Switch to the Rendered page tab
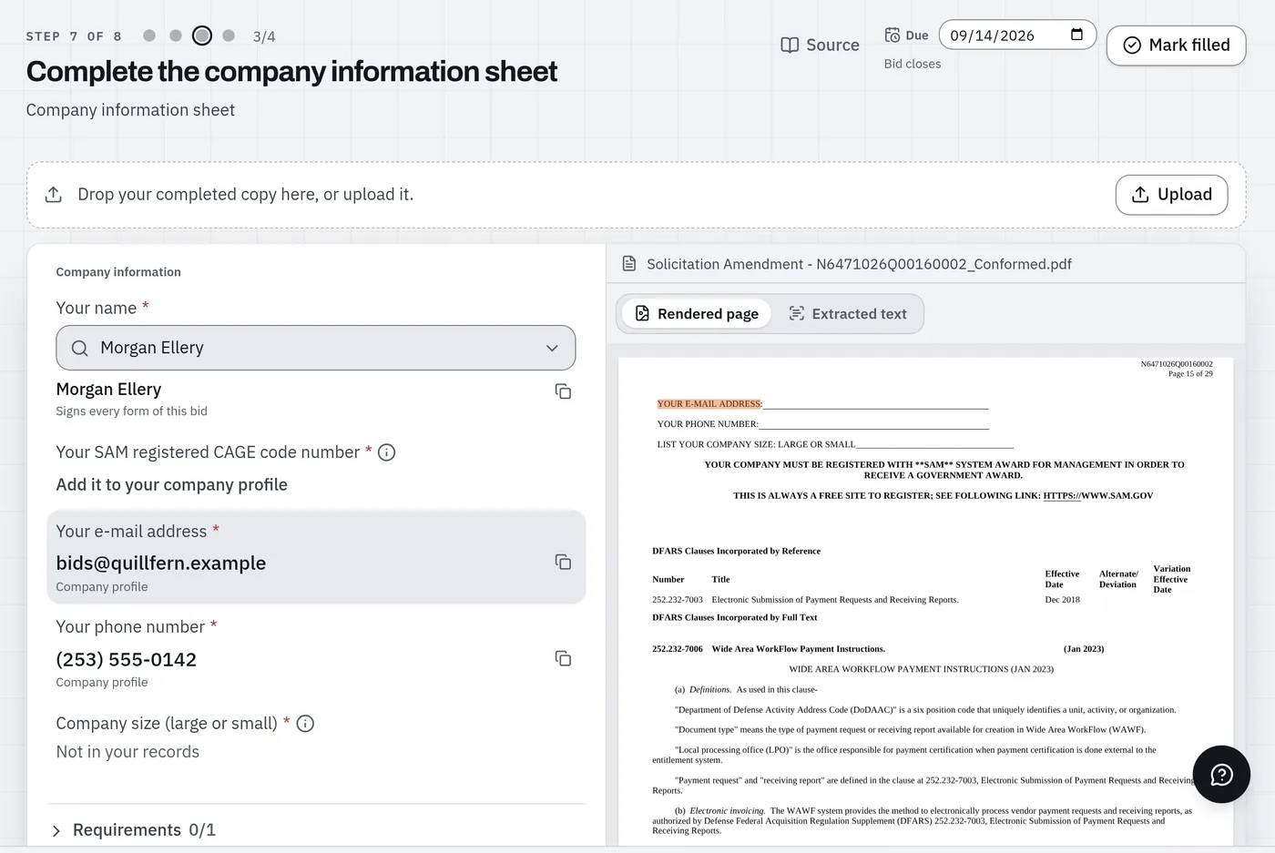 point(697,314)
